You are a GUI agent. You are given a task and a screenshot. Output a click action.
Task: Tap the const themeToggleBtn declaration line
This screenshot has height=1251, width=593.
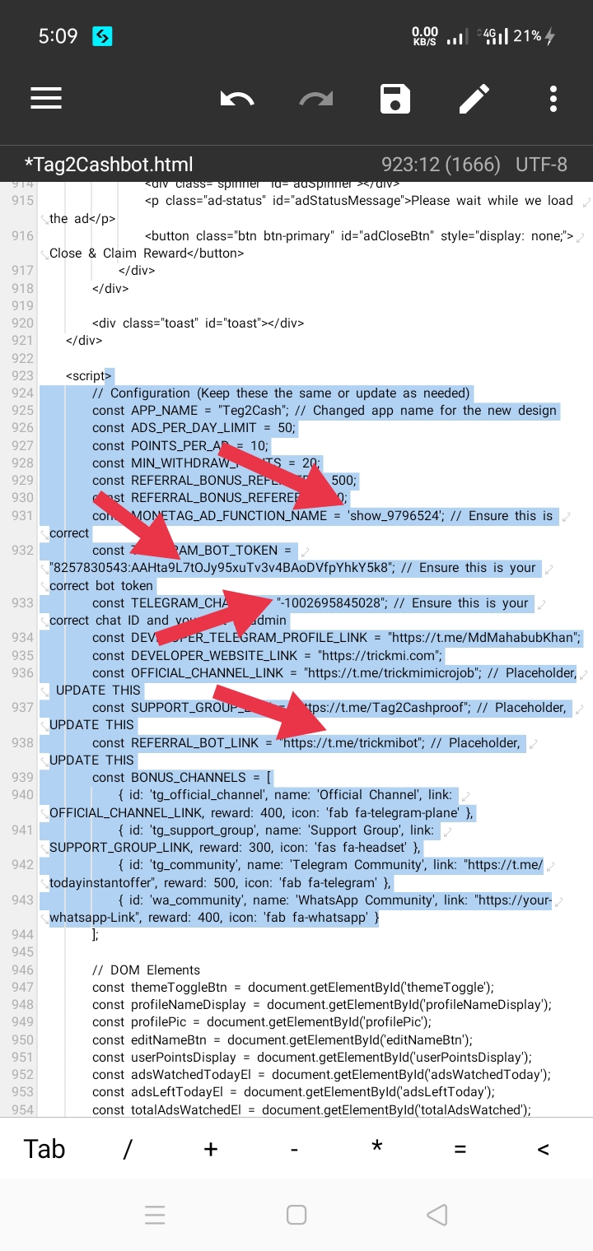[292, 988]
